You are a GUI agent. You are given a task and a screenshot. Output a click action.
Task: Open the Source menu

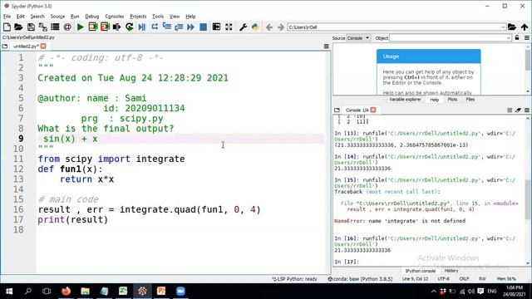[x=57, y=17]
